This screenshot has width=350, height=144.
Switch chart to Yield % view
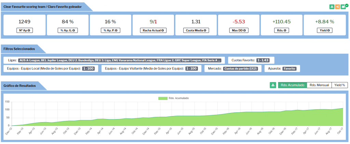click(x=339, y=85)
